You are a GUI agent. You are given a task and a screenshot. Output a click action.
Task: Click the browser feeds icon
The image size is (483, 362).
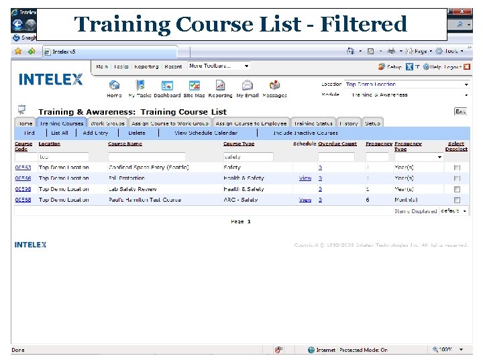click(x=371, y=51)
